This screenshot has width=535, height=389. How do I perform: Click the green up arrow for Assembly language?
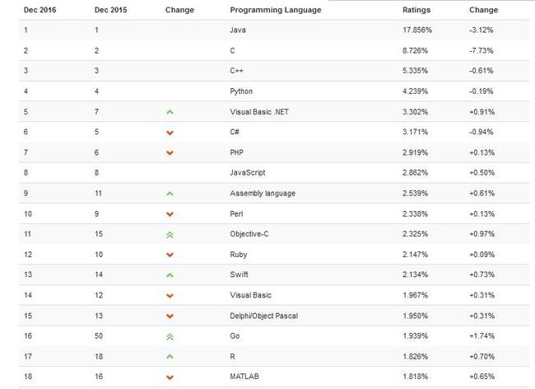point(170,194)
